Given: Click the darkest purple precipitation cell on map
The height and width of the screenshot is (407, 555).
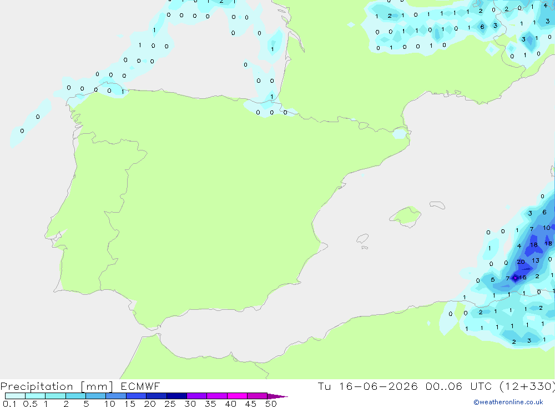Looking at the screenshot, I should [515, 278].
